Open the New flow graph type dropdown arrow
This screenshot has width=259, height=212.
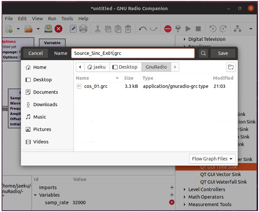click(x=18, y=29)
